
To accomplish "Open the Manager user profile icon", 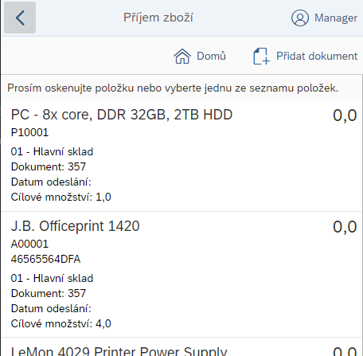I will click(x=300, y=18).
